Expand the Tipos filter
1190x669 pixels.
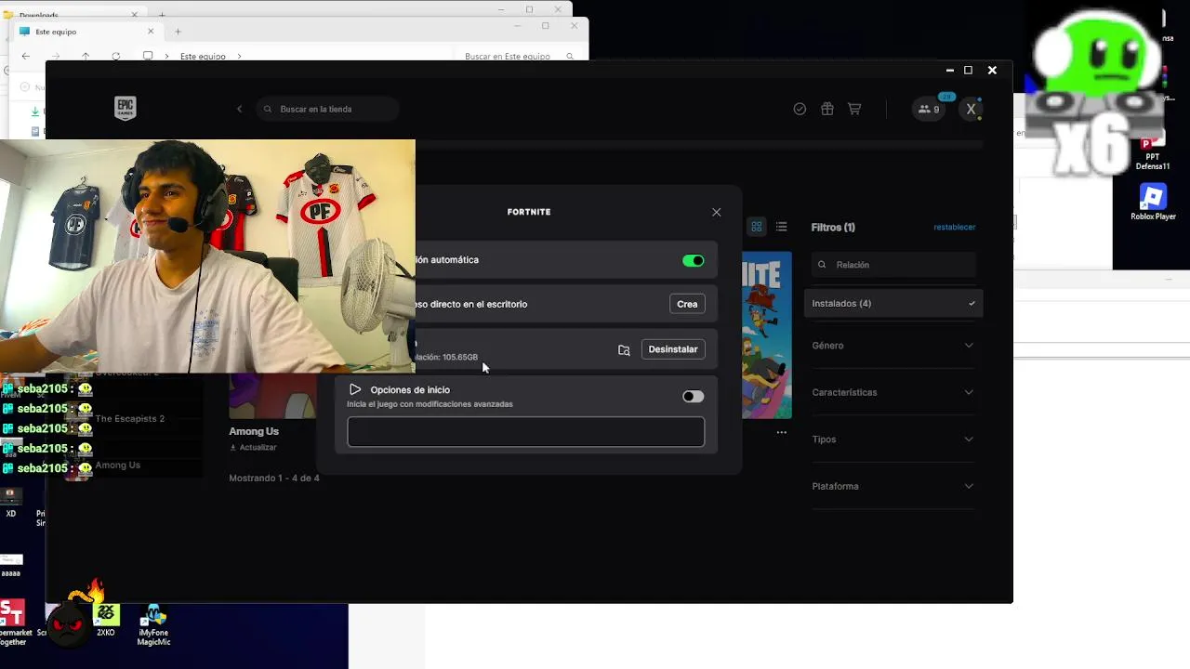(x=892, y=439)
